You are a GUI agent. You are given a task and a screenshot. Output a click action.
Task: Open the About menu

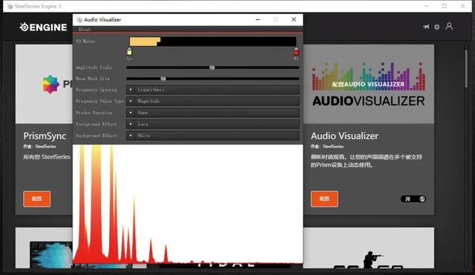[x=84, y=30]
